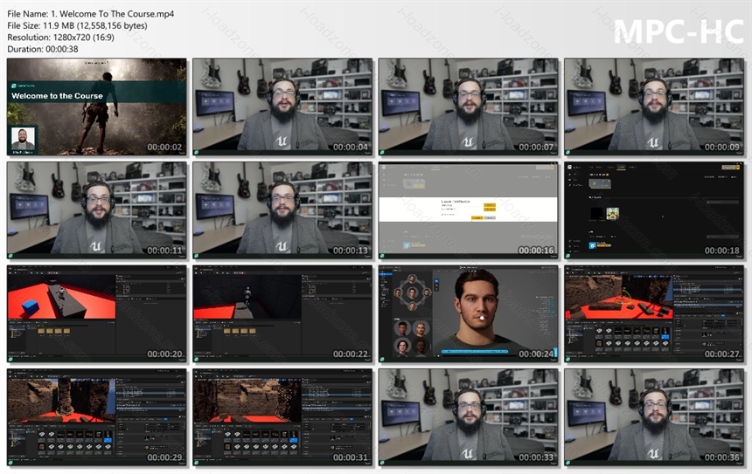Pick the final frame at 00:00:36
This screenshot has width=752, height=474.
(x=654, y=417)
